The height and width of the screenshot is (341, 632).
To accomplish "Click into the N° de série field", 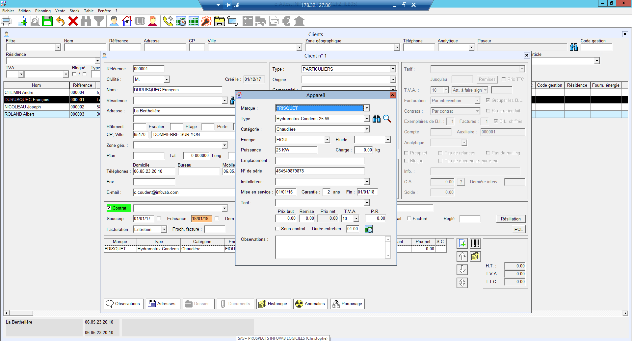I will coord(320,171).
